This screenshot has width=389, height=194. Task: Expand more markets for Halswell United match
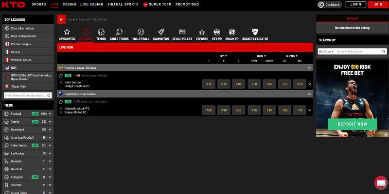(310, 111)
